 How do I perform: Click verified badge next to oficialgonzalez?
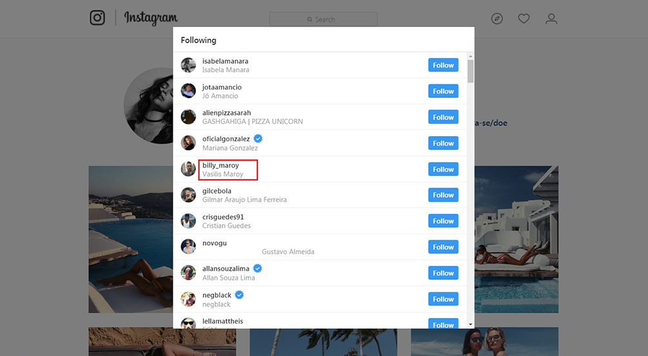coord(258,139)
